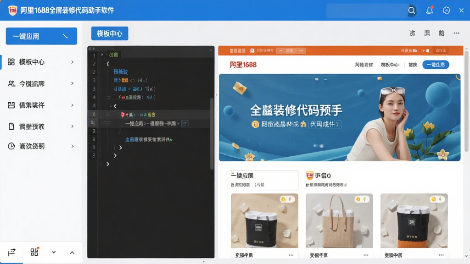This screenshot has height=264, width=470.
Task: Open the woven tan tote bag thumbnail
Action: 339,220
